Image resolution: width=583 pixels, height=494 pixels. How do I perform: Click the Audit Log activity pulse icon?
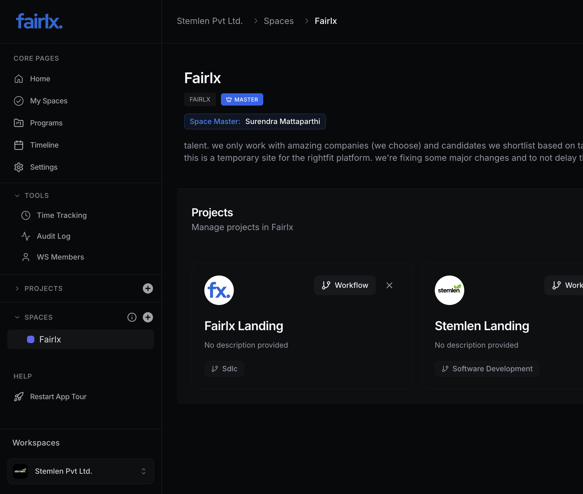[26, 236]
